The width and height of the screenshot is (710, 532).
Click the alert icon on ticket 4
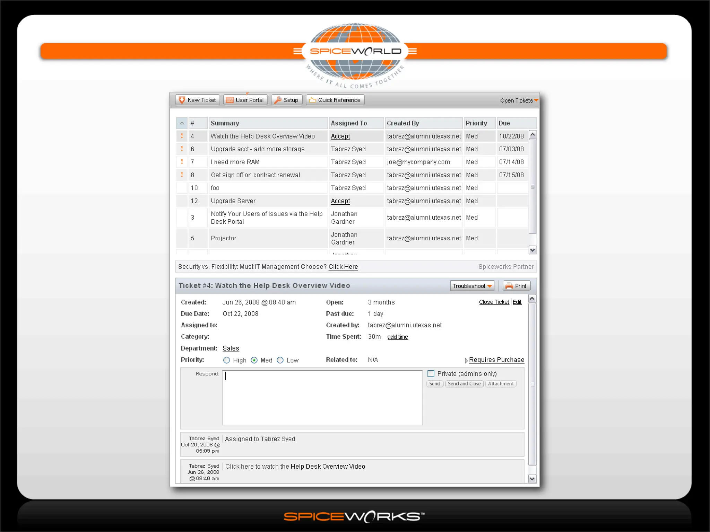click(182, 136)
